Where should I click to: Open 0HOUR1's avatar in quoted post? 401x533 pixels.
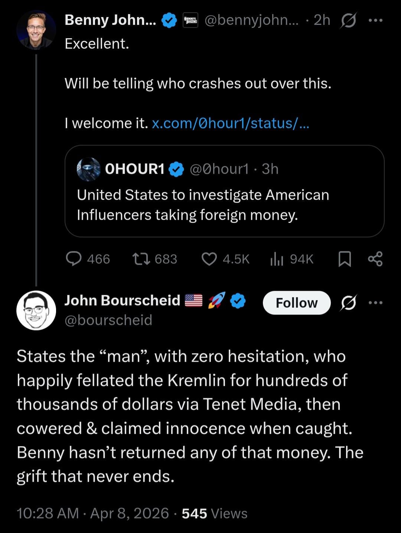coord(88,169)
